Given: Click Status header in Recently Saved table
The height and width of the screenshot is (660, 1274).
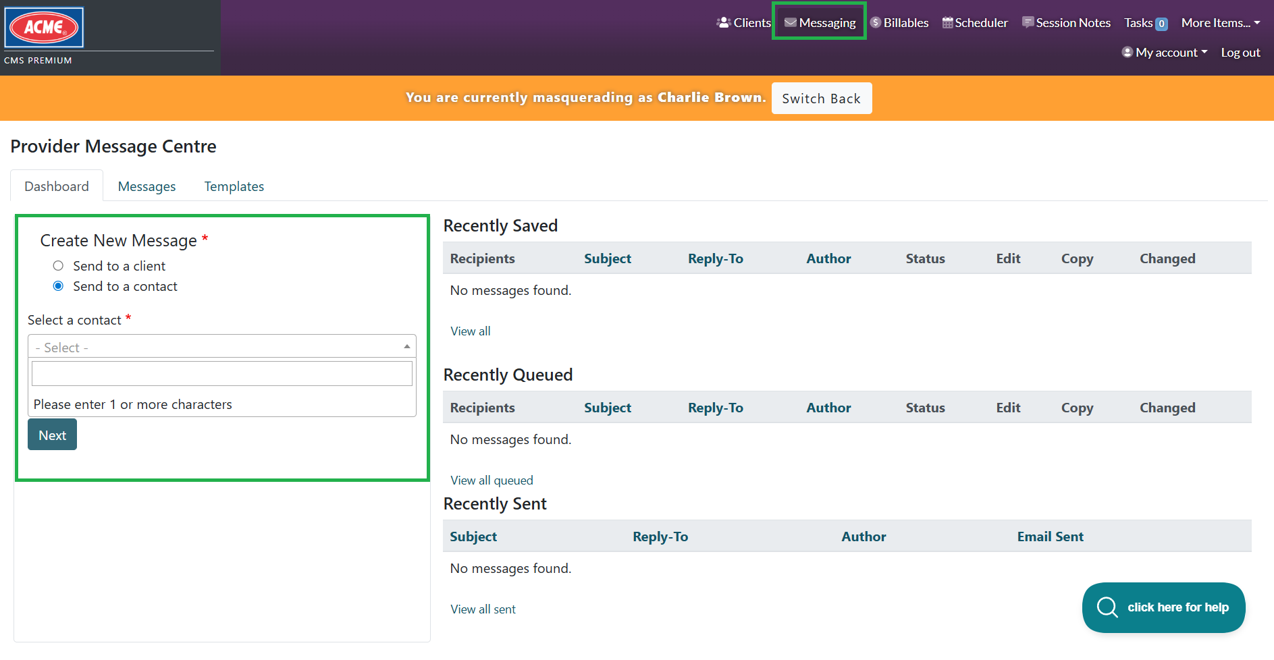Looking at the screenshot, I should coord(926,258).
